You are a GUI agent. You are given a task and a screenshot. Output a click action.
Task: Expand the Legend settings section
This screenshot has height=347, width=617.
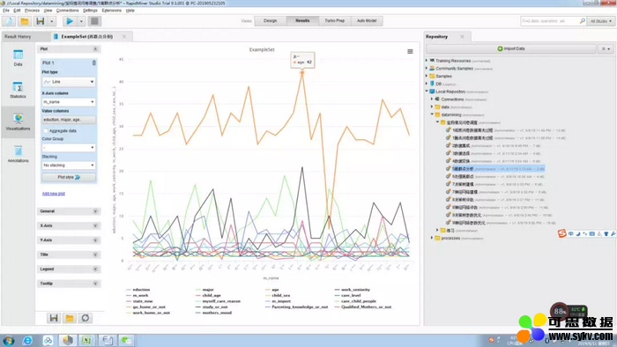point(69,269)
